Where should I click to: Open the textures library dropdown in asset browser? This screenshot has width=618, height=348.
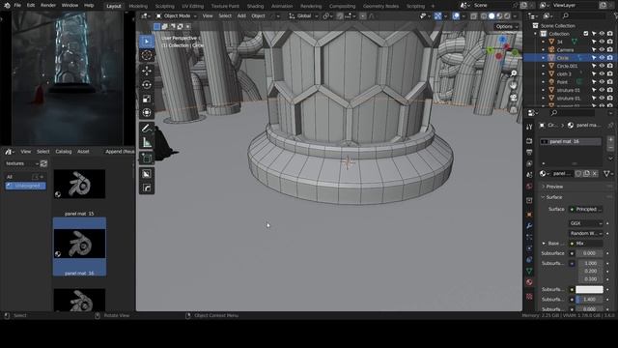click(21, 163)
